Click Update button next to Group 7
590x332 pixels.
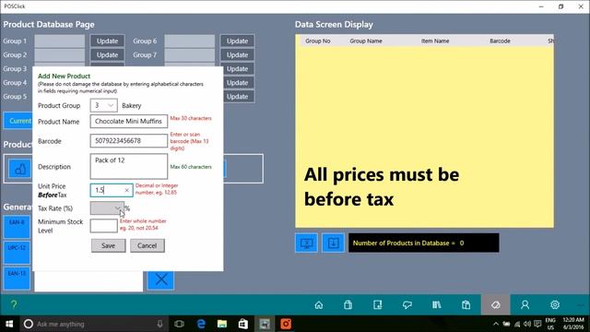pyautogui.click(x=237, y=55)
